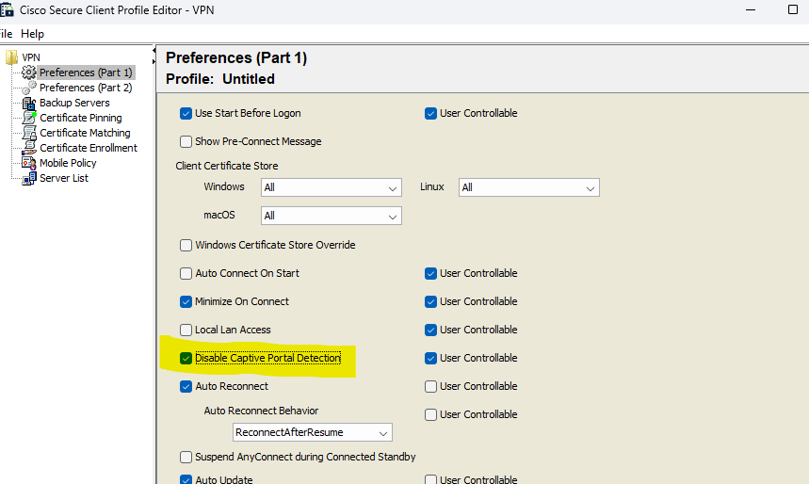809x484 pixels.
Task: Click the Certificate Matching icon
Action: [29, 133]
